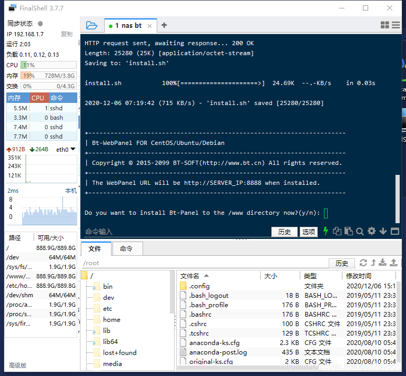Select the media folder in tree
Screen dimensions: 406x376
(108, 364)
